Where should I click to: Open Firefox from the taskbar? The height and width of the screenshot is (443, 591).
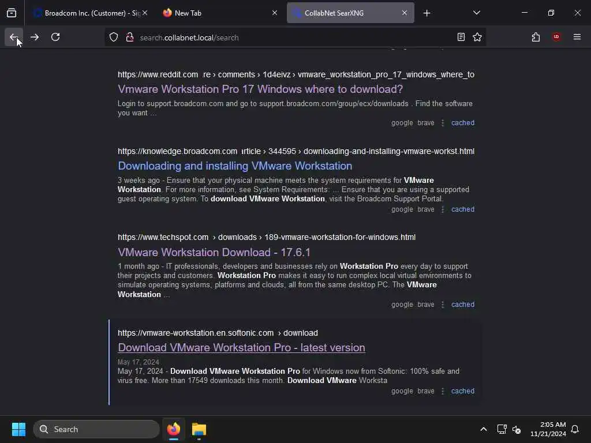tap(174, 429)
